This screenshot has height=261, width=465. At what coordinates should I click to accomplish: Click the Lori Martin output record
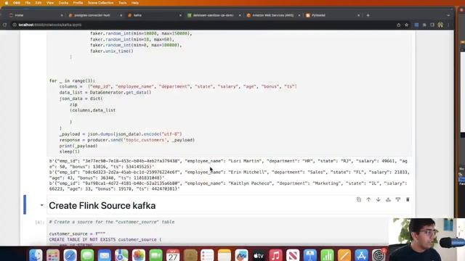[x=228, y=164]
